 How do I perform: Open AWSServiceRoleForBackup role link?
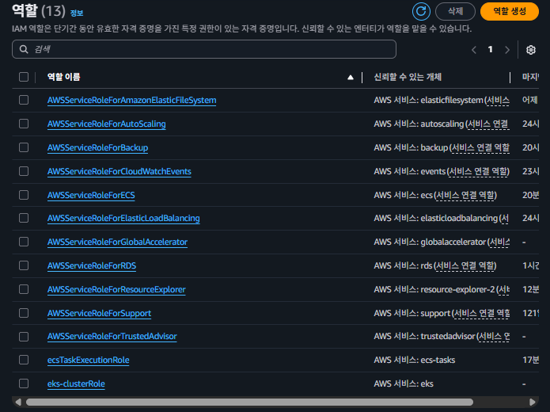tap(98, 147)
